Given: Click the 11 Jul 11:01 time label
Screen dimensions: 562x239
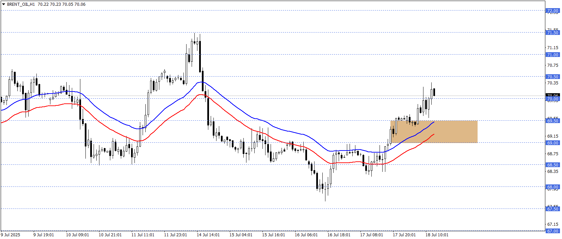Looking at the screenshot, I should pyautogui.click(x=143, y=235).
